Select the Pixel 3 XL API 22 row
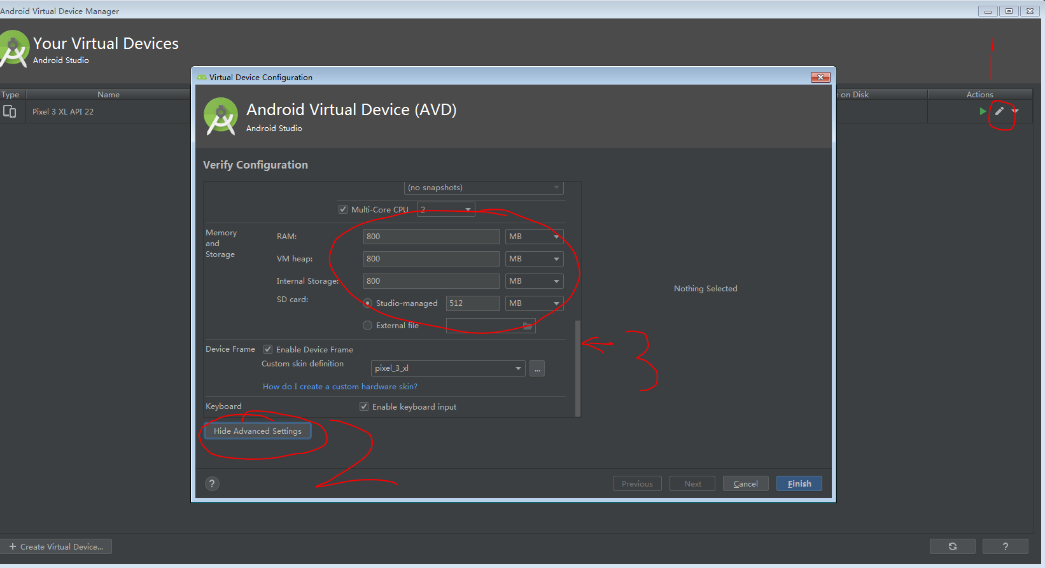Screen dimensions: 1045x568 [x=95, y=111]
